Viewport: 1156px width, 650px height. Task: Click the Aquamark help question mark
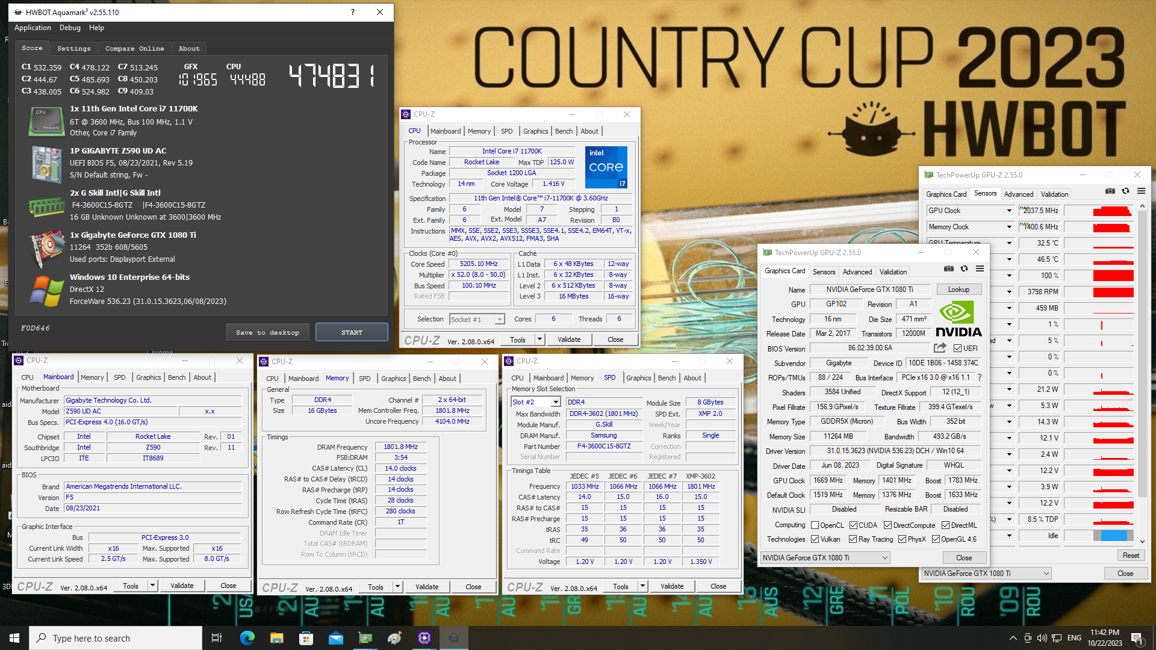pos(353,12)
